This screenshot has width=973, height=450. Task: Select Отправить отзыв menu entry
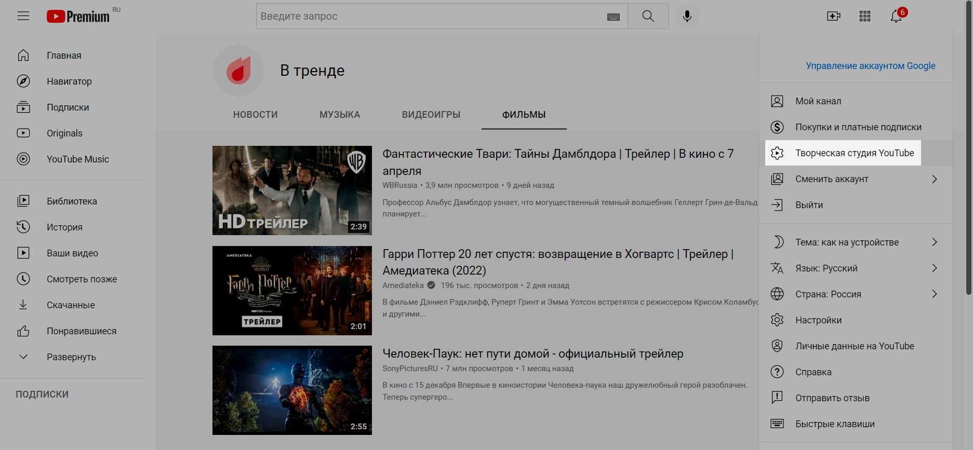tap(856, 398)
